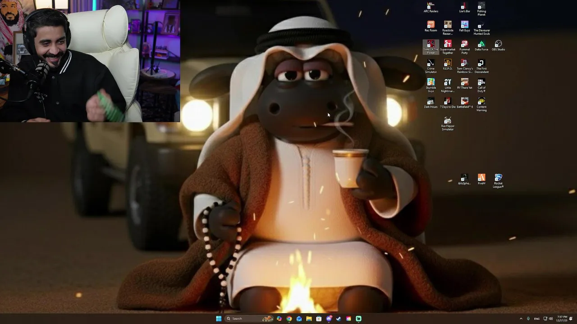Open the notification center bell icon
Image resolution: width=577 pixels, height=324 pixels.
pos(571,319)
